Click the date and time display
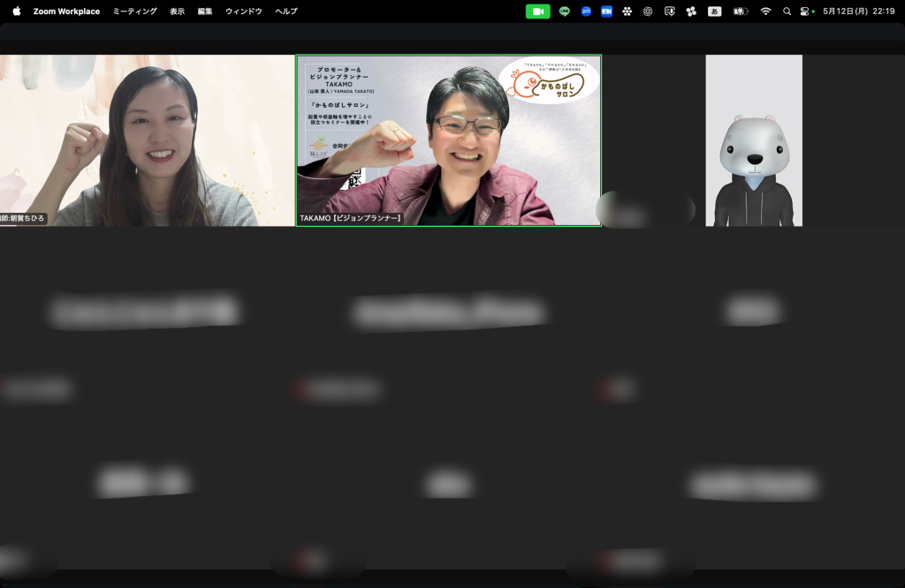The height and width of the screenshot is (588, 905). [858, 11]
